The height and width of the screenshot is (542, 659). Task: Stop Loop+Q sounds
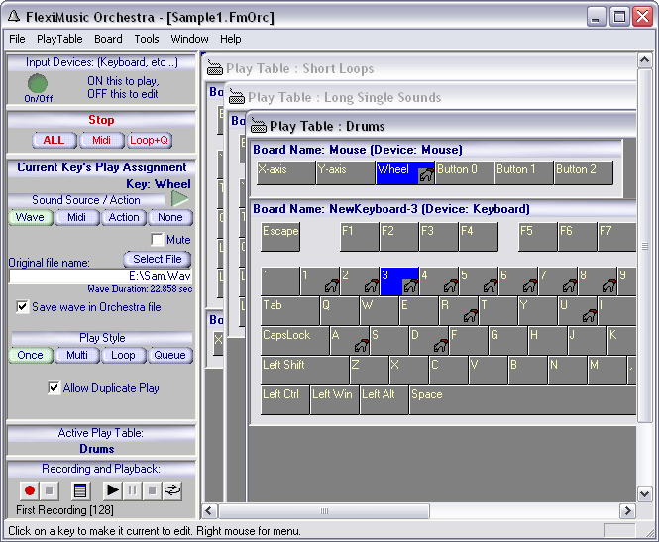[x=150, y=140]
